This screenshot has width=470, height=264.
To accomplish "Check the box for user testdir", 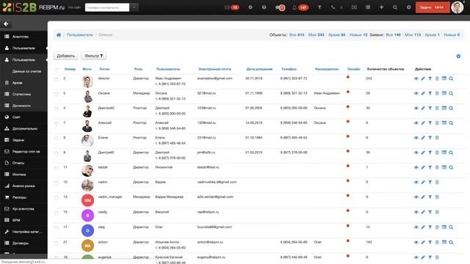I will (x=57, y=168).
